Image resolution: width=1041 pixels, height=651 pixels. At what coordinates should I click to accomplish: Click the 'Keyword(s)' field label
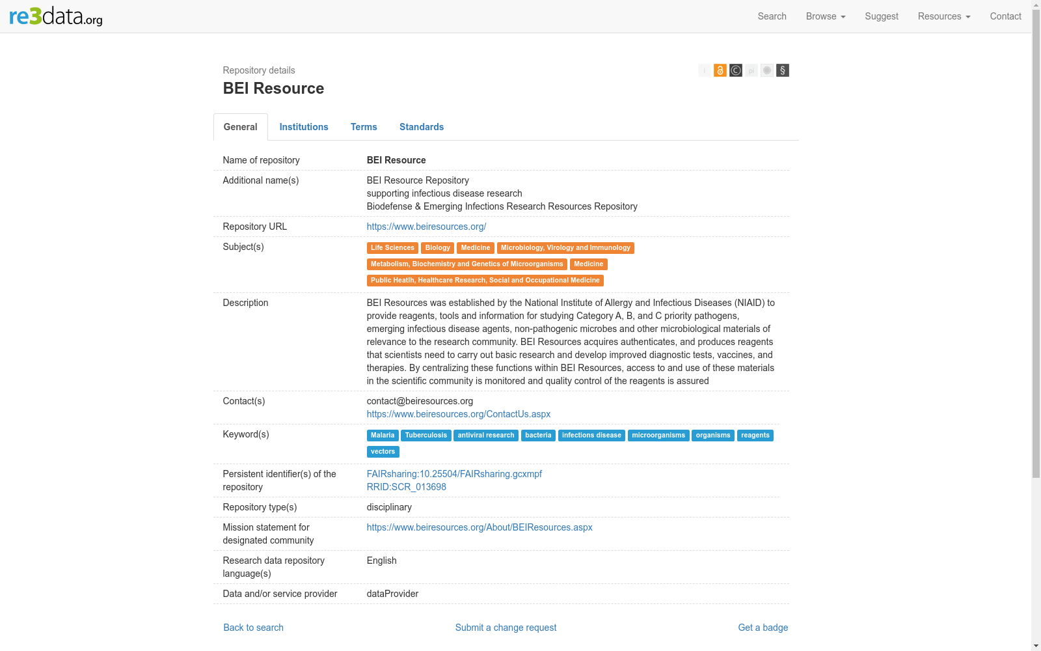click(x=246, y=434)
